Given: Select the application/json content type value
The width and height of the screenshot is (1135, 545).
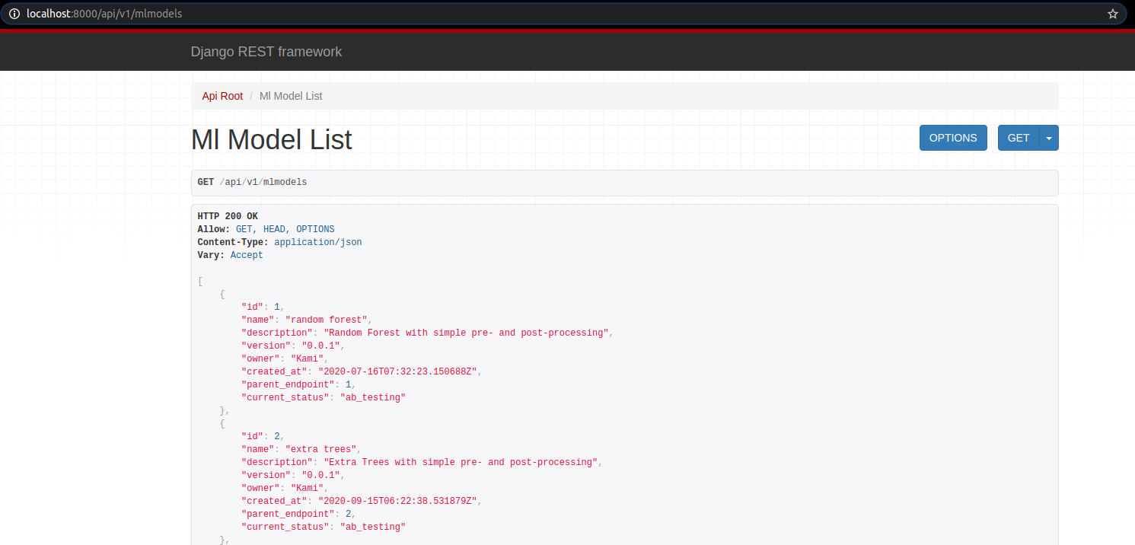Looking at the screenshot, I should (318, 242).
